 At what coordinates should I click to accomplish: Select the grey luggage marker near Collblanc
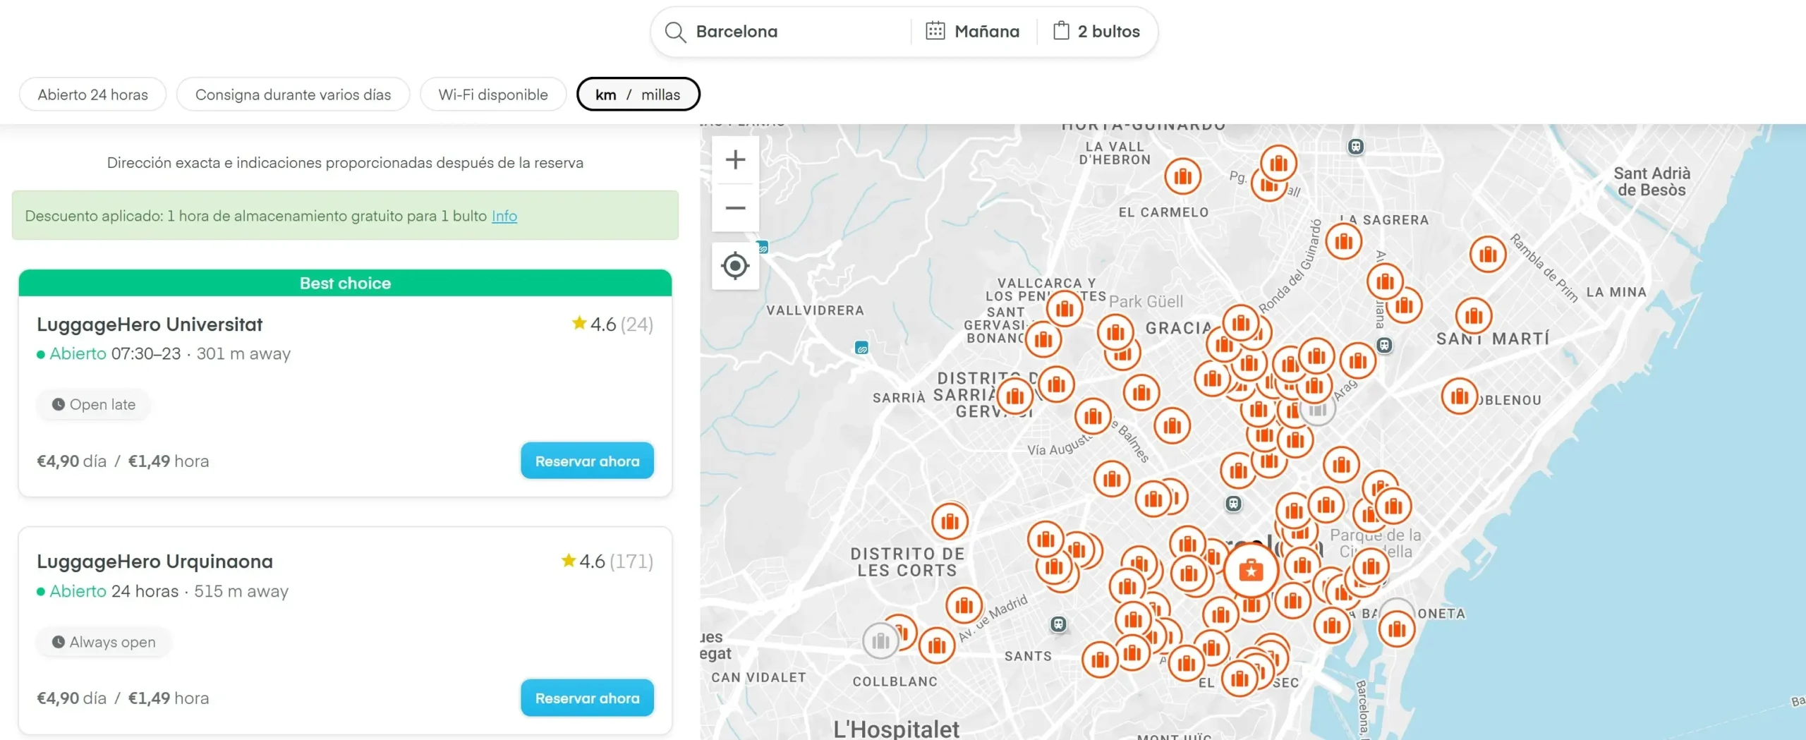(880, 641)
